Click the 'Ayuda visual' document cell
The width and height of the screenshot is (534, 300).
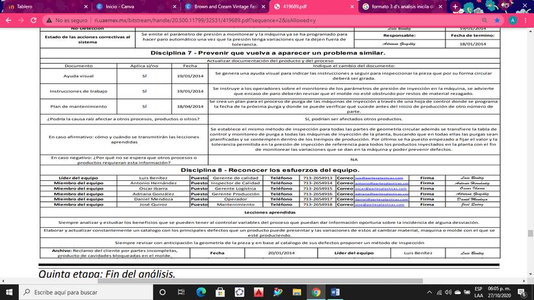(78, 76)
